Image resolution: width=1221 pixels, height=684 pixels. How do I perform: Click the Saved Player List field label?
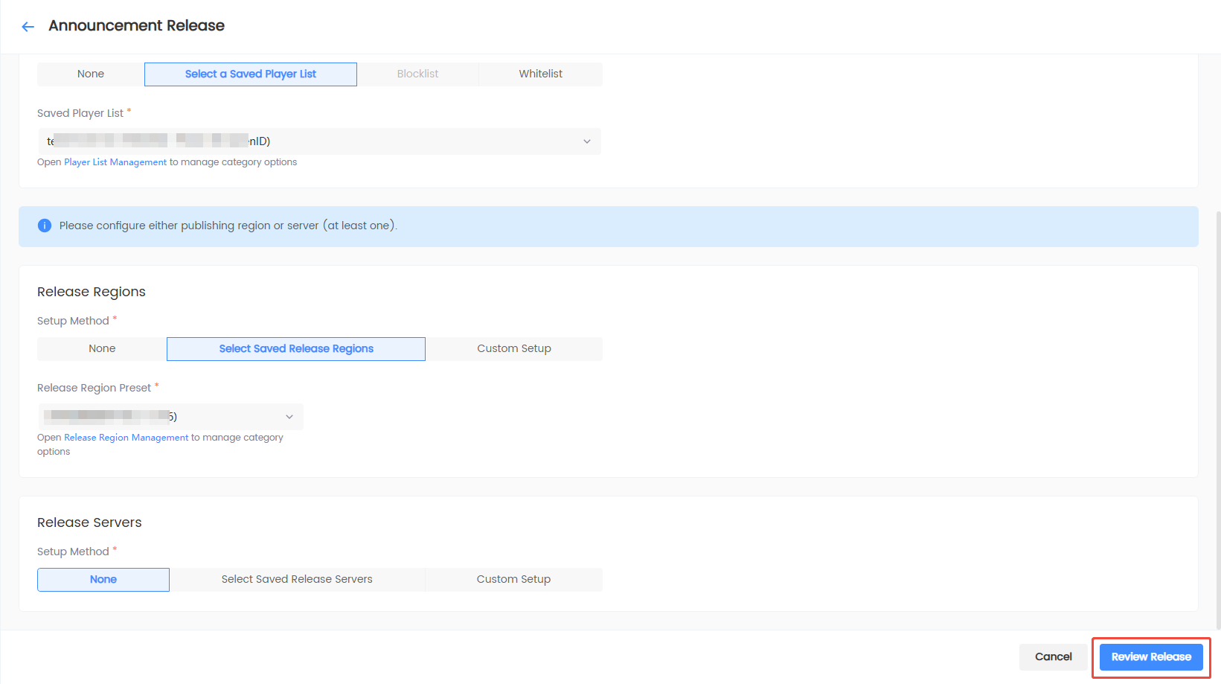pyautogui.click(x=80, y=113)
